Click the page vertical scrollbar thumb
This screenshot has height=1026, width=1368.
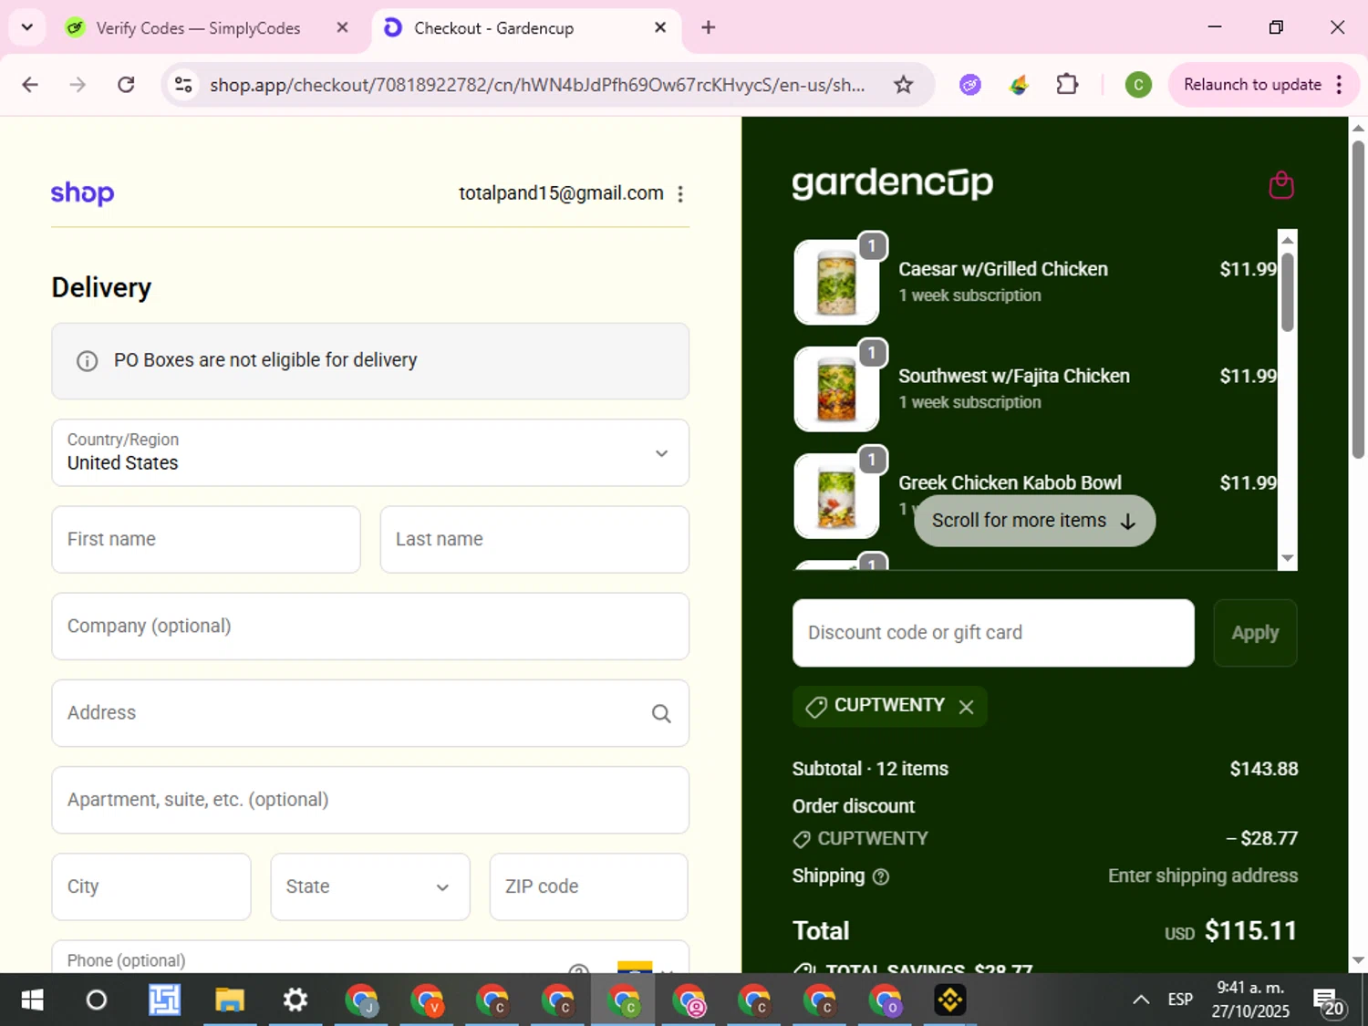(1358, 299)
